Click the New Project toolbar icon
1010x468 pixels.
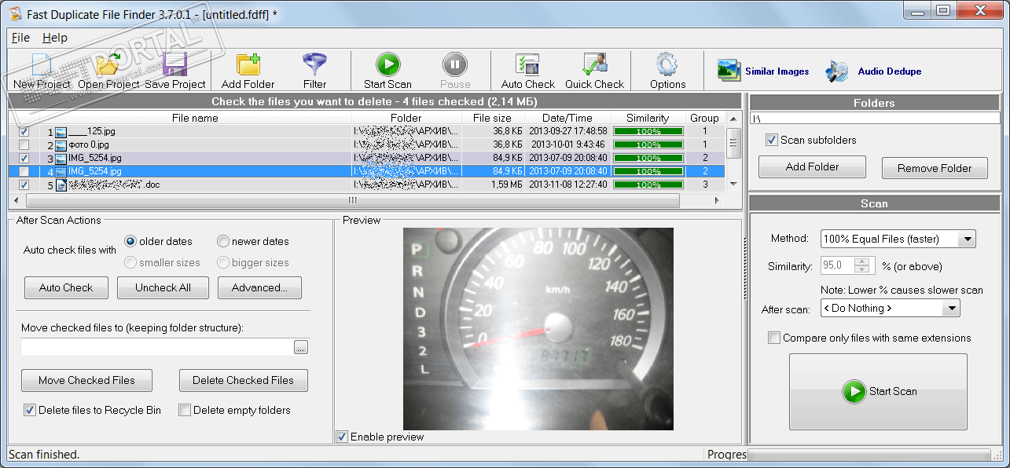pyautogui.click(x=42, y=71)
